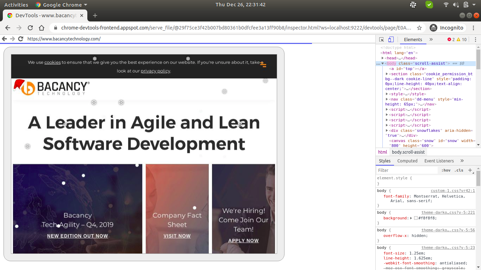Go back using the inspected page back arrow
This screenshot has height=270, width=481.
pos(4,39)
